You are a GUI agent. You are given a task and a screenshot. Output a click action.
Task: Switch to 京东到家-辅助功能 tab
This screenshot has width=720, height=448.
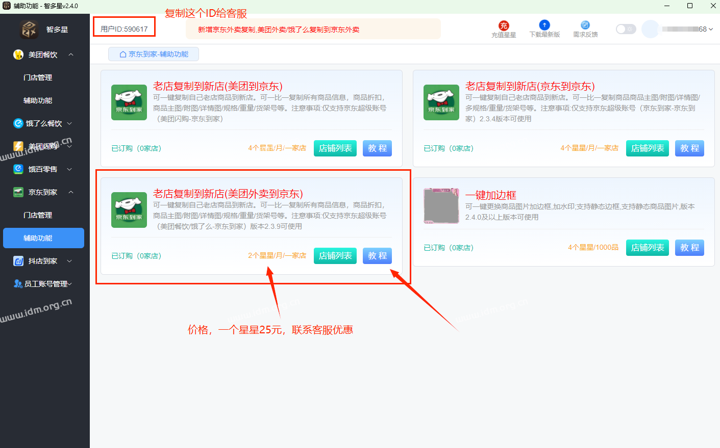pos(154,54)
